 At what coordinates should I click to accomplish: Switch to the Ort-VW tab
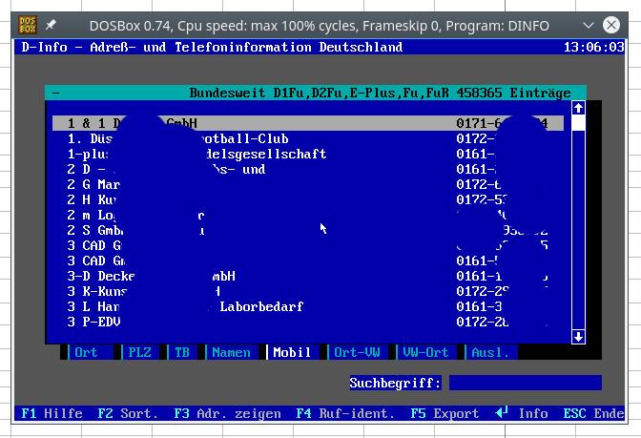(x=357, y=352)
